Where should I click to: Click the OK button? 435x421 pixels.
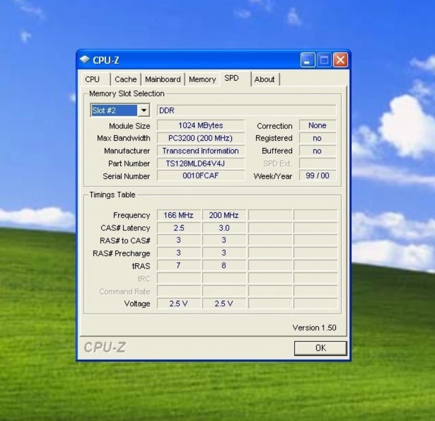tap(320, 348)
